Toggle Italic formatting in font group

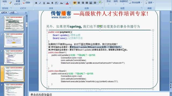(40, 3)
